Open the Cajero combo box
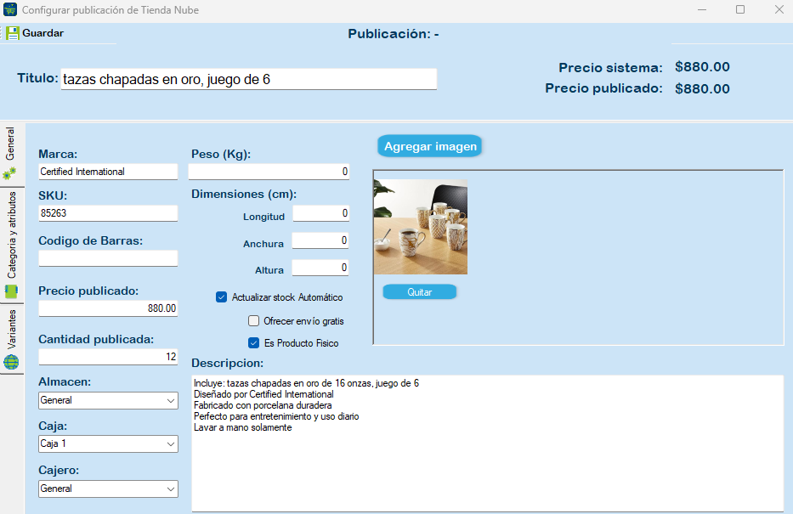793x514 pixels. tap(108, 489)
